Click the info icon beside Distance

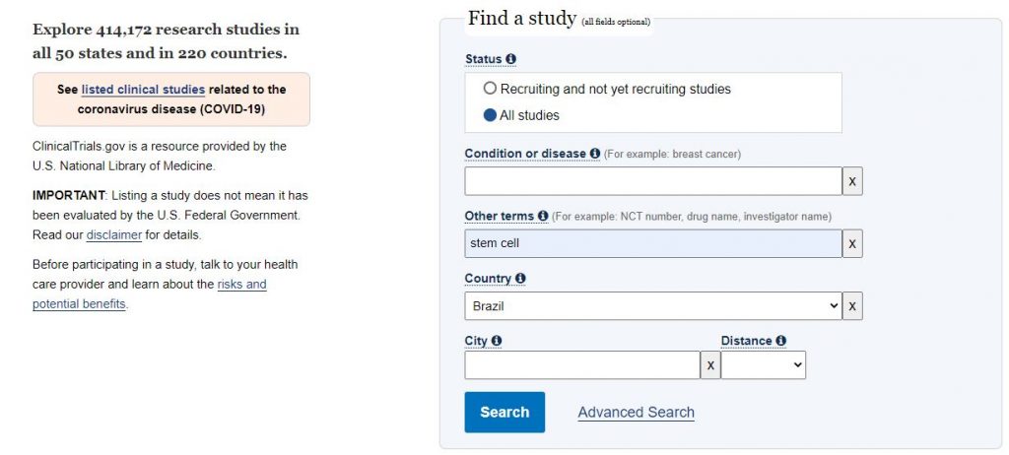(x=781, y=341)
